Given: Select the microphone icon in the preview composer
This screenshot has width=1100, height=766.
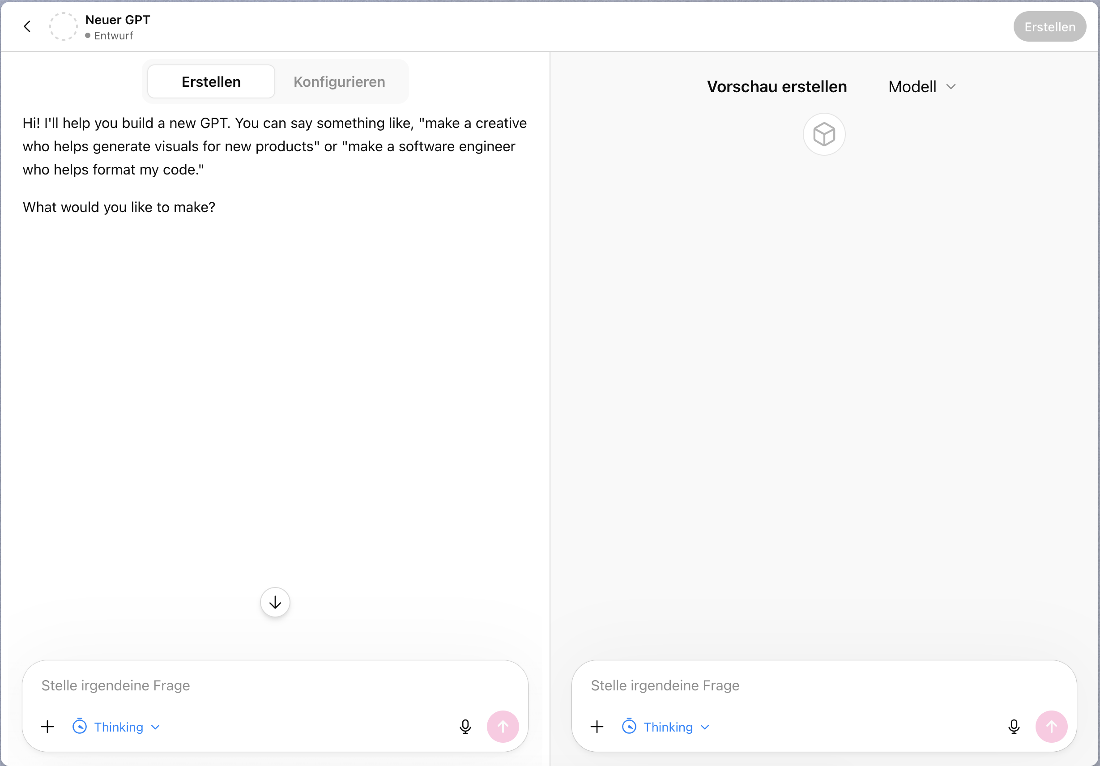Looking at the screenshot, I should (1014, 726).
